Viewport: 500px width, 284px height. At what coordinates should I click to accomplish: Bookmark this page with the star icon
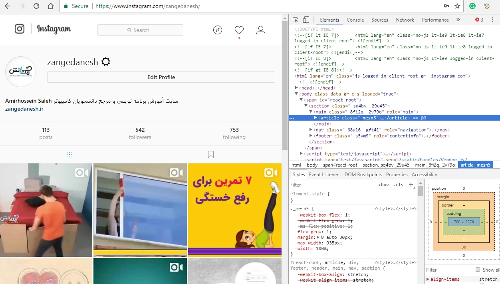point(457,6)
